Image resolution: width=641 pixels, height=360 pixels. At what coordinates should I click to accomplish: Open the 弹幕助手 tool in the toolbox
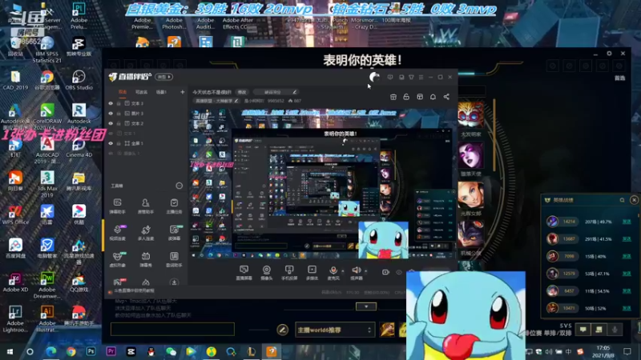click(117, 206)
